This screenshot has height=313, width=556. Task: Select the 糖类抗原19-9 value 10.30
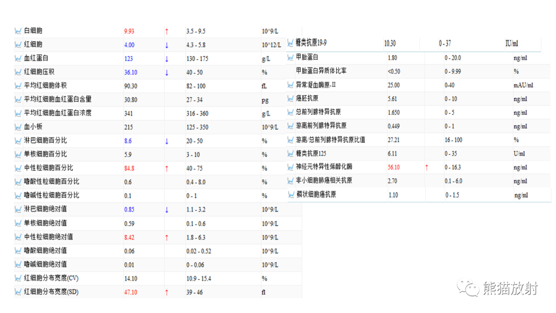[x=390, y=43]
